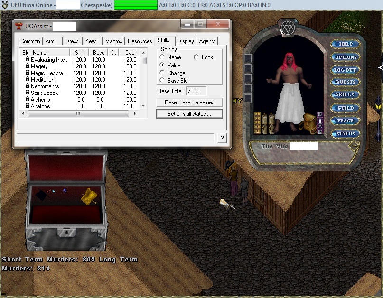Switch to the Display tab
The image size is (383, 298).
click(x=186, y=41)
